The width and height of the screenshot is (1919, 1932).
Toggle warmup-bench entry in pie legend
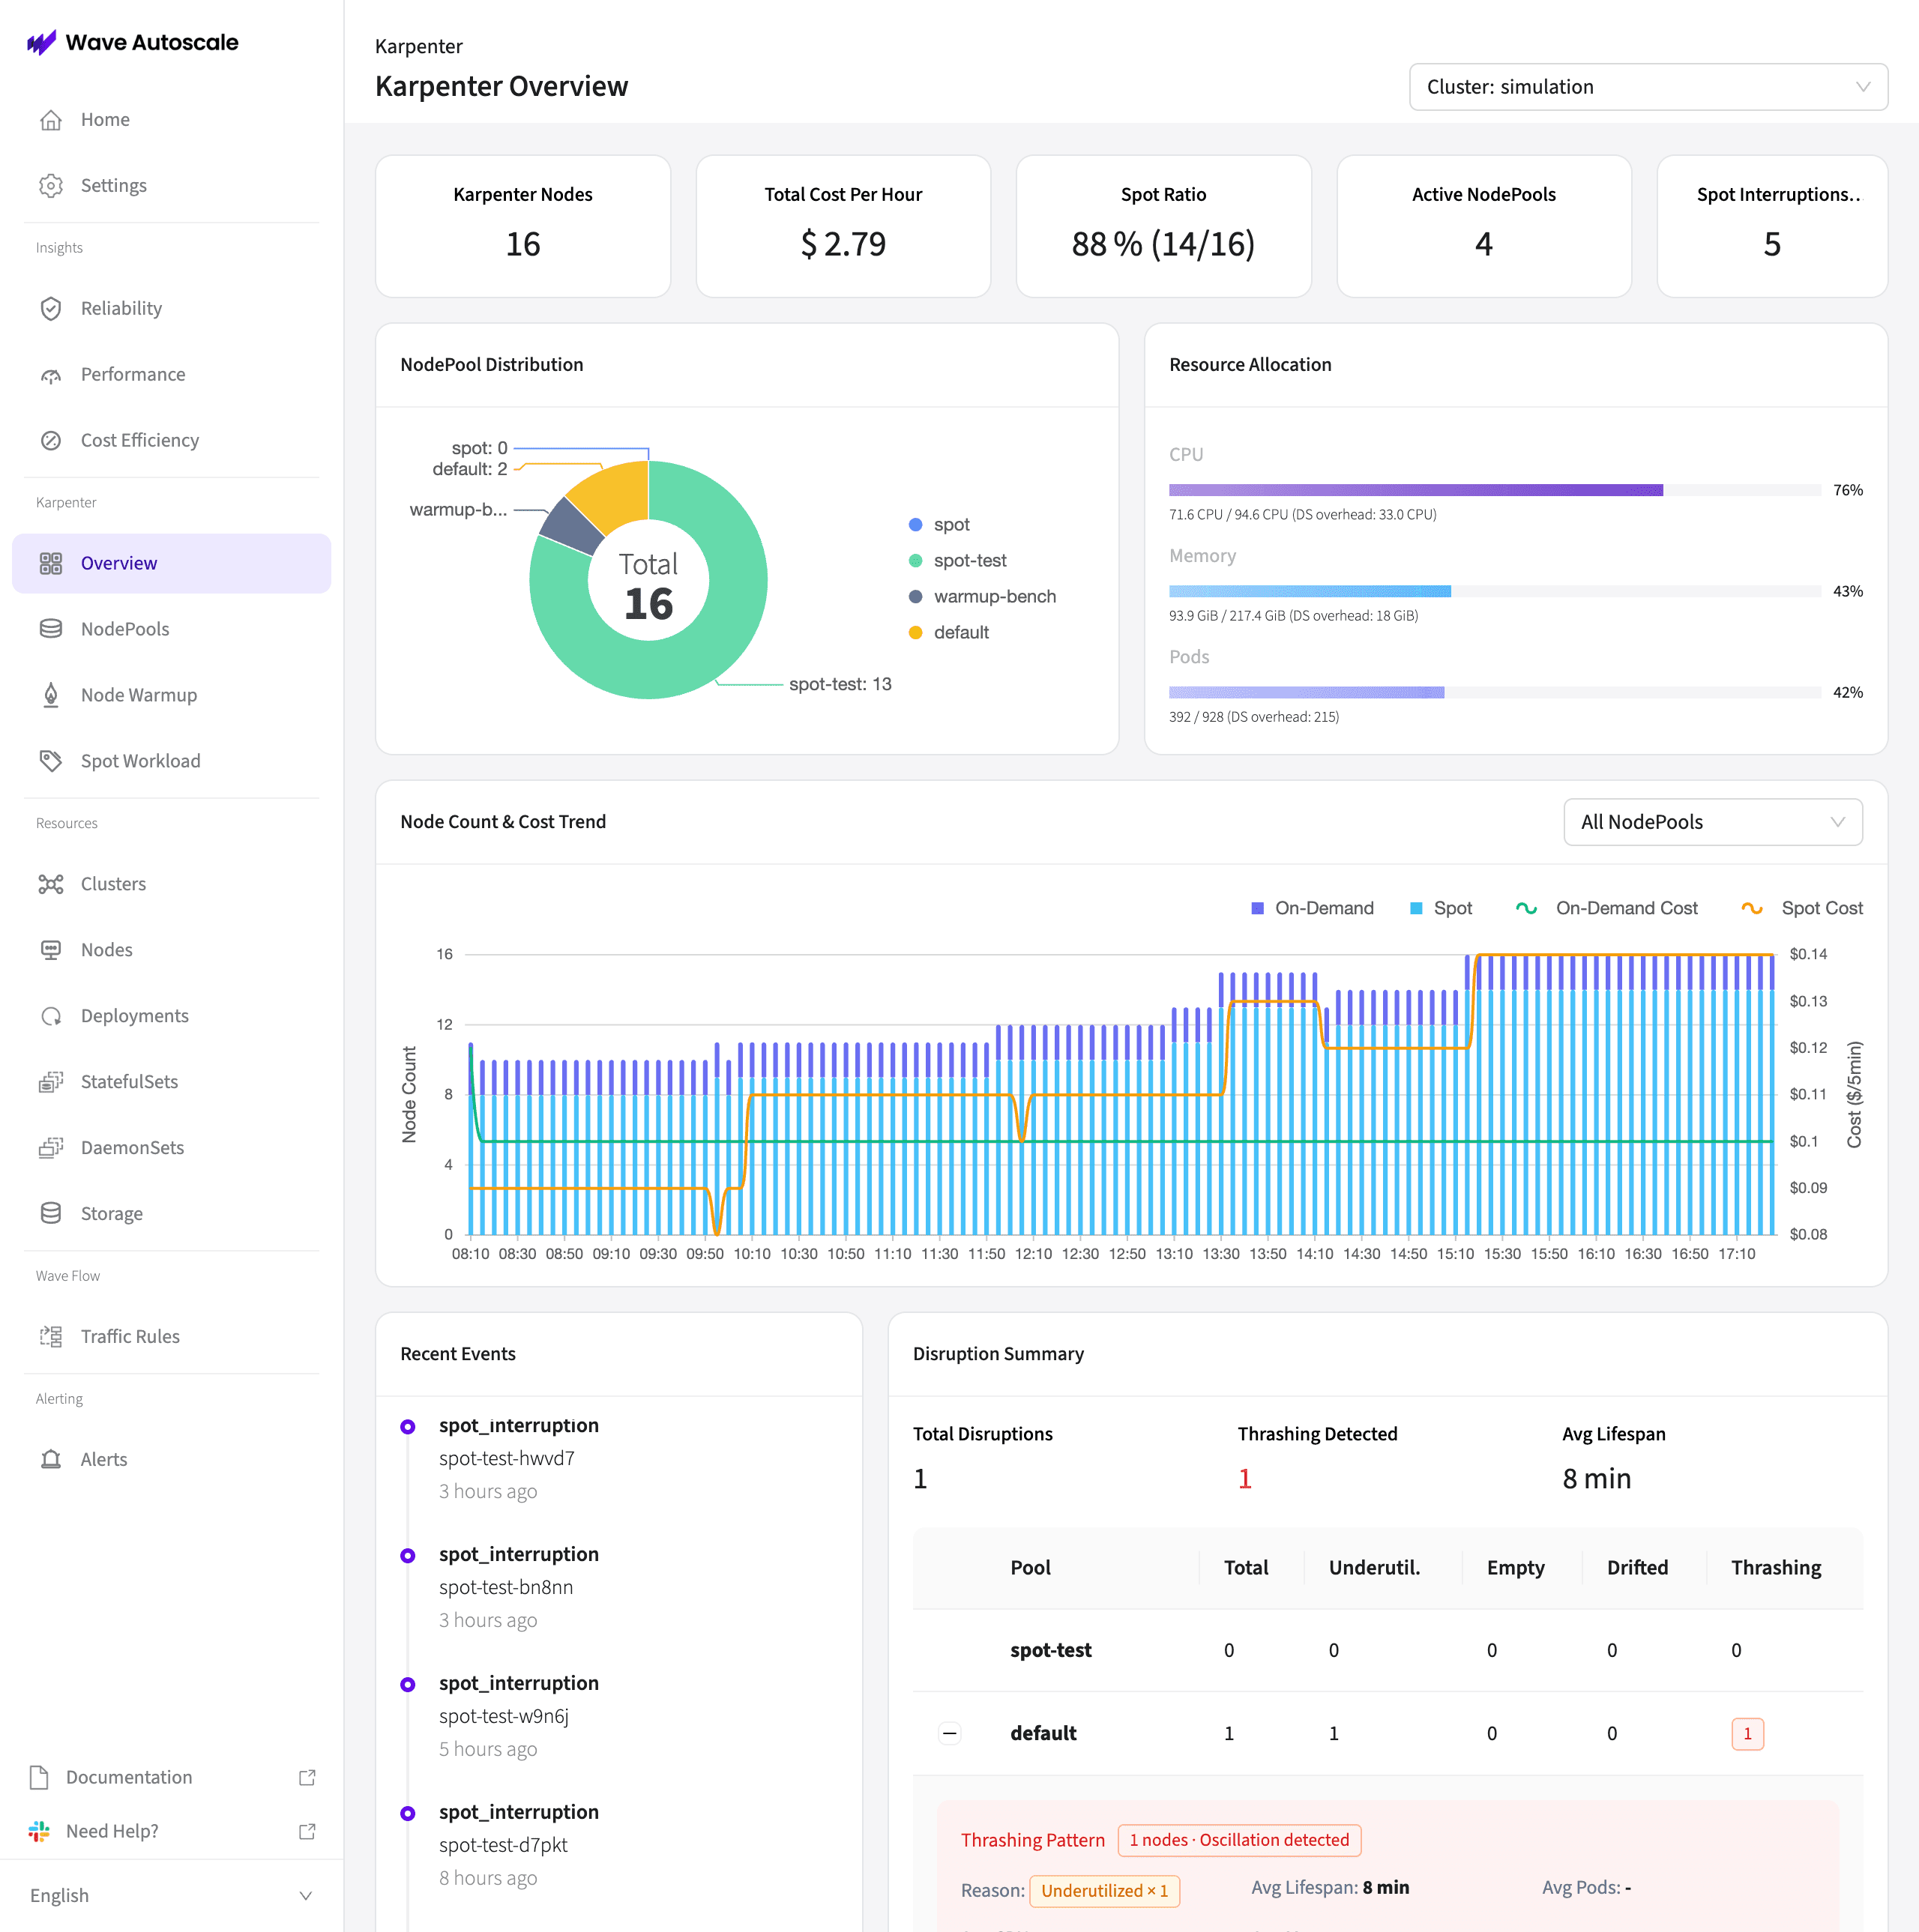pos(982,598)
